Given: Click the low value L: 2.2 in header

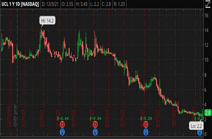Looking at the screenshot, I should point(95,4).
